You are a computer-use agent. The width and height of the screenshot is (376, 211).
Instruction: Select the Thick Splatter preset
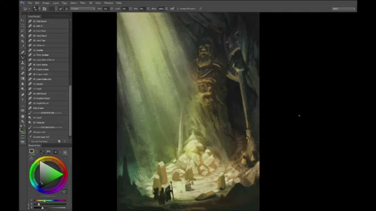(48, 55)
